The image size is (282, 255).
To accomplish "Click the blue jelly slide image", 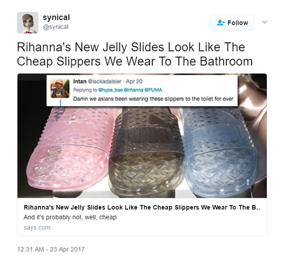I will click(219, 151).
